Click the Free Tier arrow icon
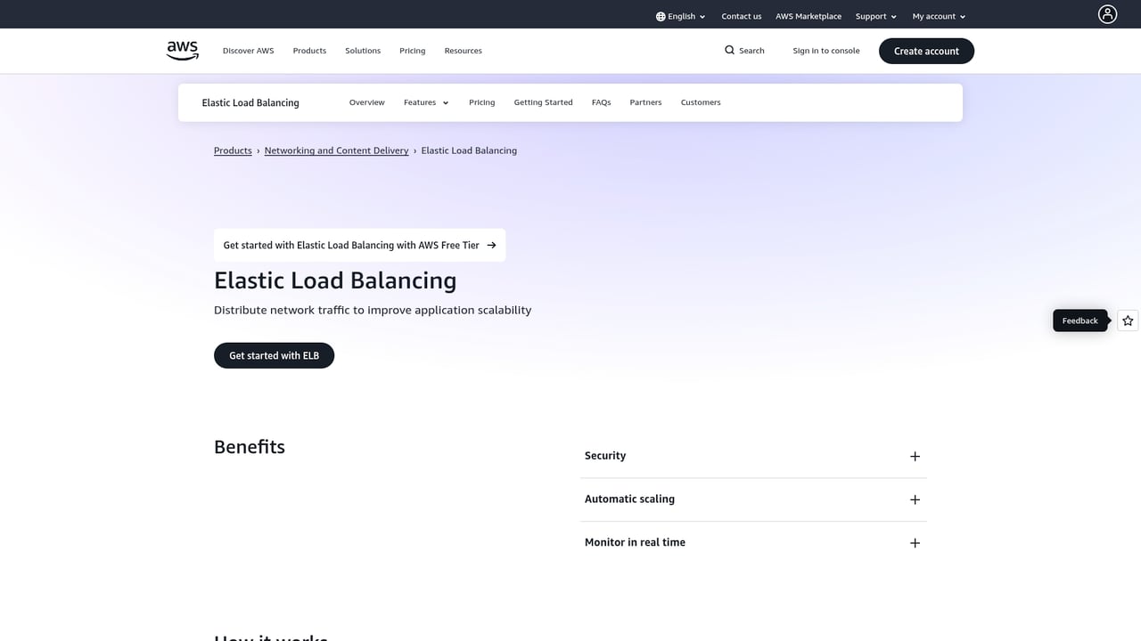Image resolution: width=1141 pixels, height=641 pixels. [491, 245]
